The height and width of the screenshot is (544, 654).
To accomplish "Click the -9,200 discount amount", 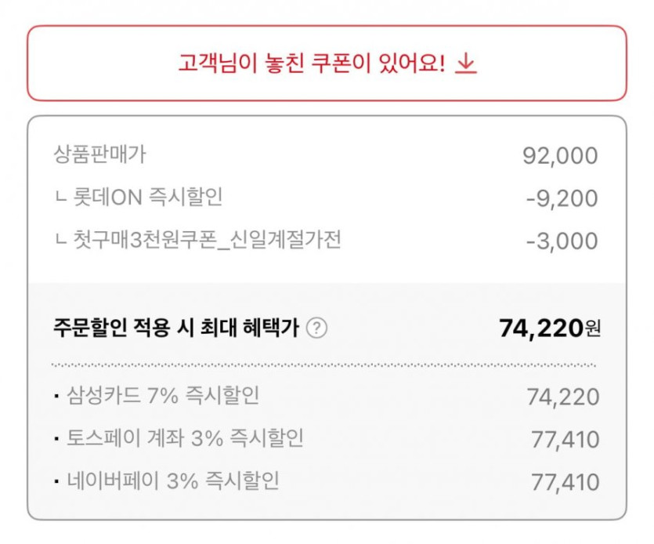I will click(x=562, y=199).
